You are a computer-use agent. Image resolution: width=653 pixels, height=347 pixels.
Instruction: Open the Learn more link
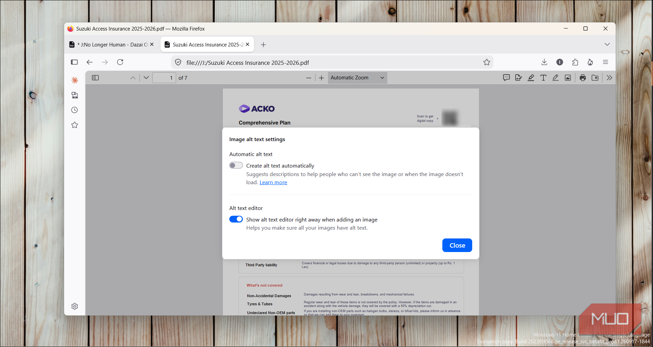273,182
